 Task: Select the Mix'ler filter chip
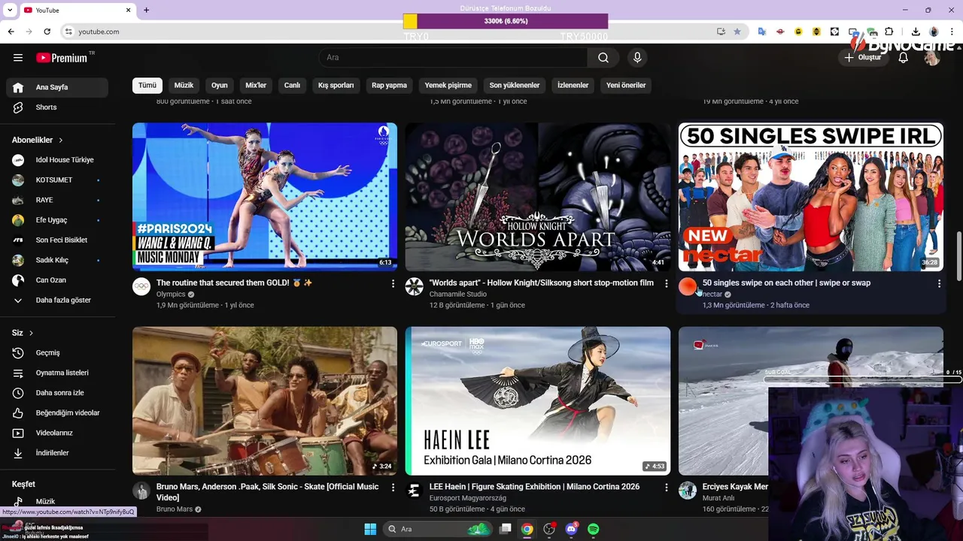[x=256, y=85]
